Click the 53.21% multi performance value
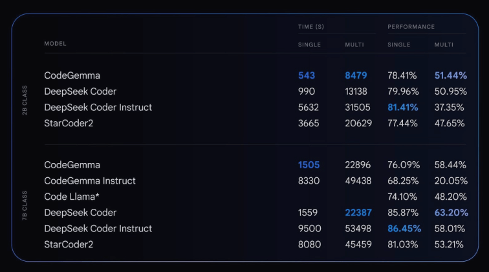 450,244
